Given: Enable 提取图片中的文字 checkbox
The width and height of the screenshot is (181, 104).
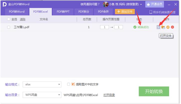Looking at the screenshot, I should click(x=68, y=84).
